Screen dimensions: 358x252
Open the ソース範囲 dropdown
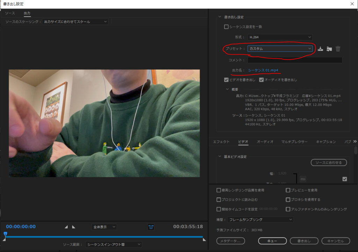click(114, 244)
